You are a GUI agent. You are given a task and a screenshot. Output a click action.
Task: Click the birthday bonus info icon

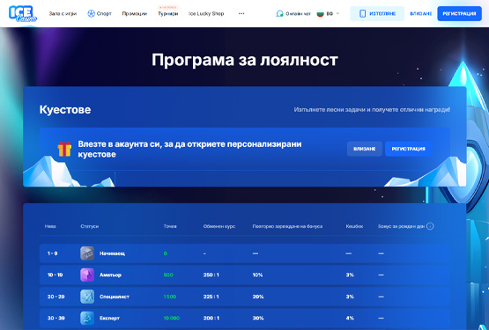(430, 226)
